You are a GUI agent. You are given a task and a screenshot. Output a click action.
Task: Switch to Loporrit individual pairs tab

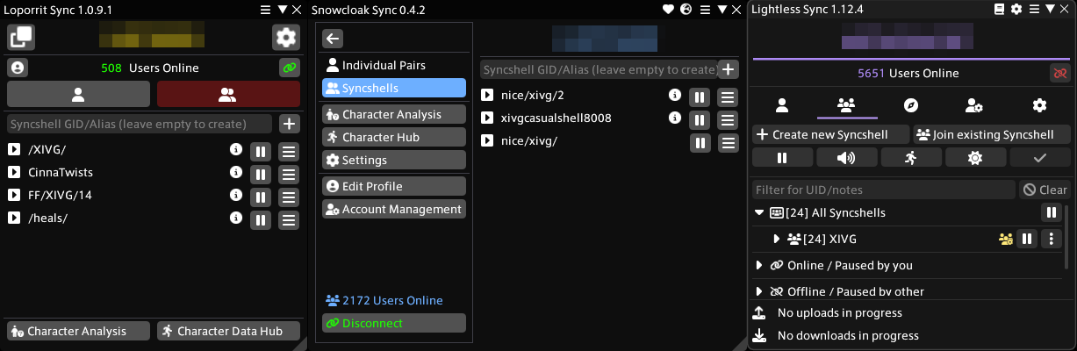click(78, 95)
